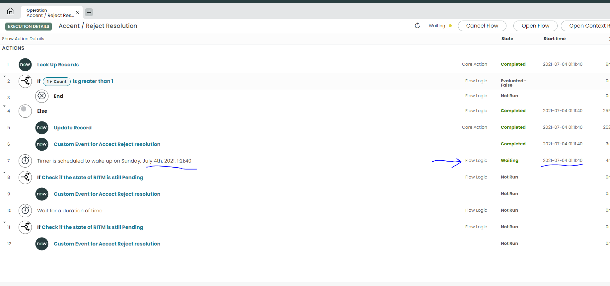
Task: Click the 1 Count data pill
Action: 57,82
